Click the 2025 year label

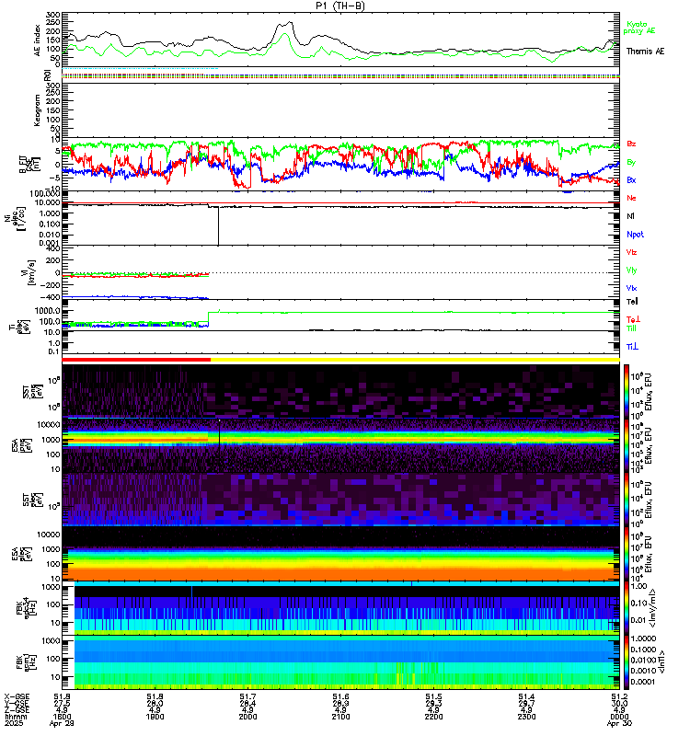(x=13, y=723)
